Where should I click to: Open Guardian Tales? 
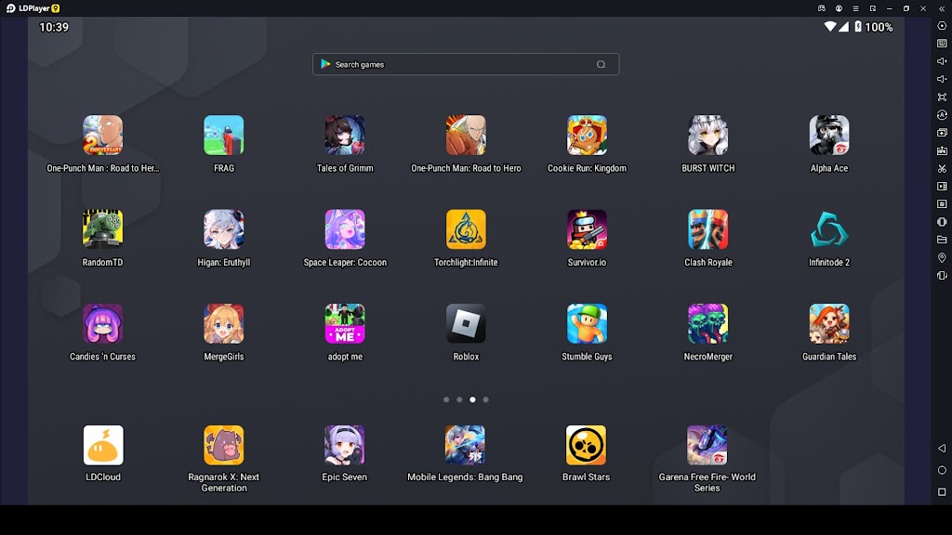829,324
